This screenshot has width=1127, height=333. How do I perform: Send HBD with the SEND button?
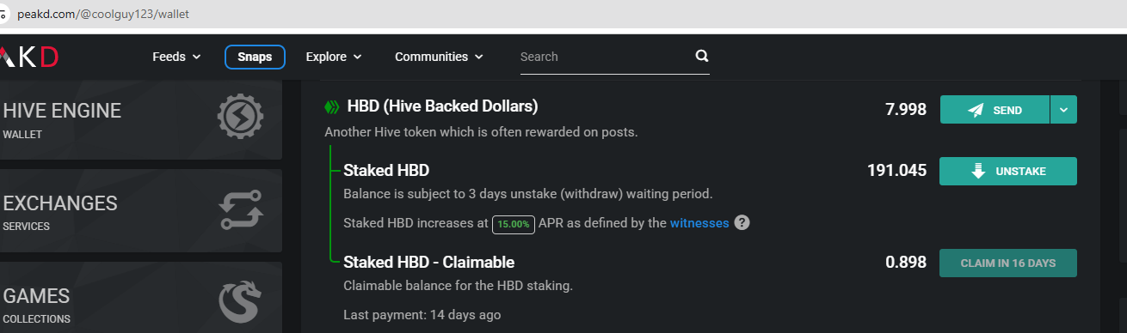click(995, 110)
